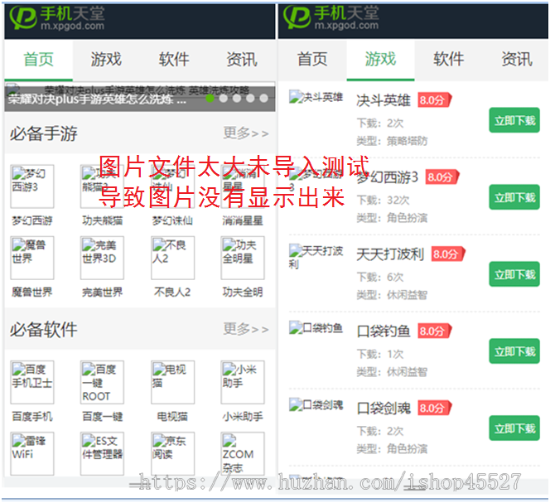Click the 天天打波利 list image placeholder
550x503 pixels.
[316, 257]
